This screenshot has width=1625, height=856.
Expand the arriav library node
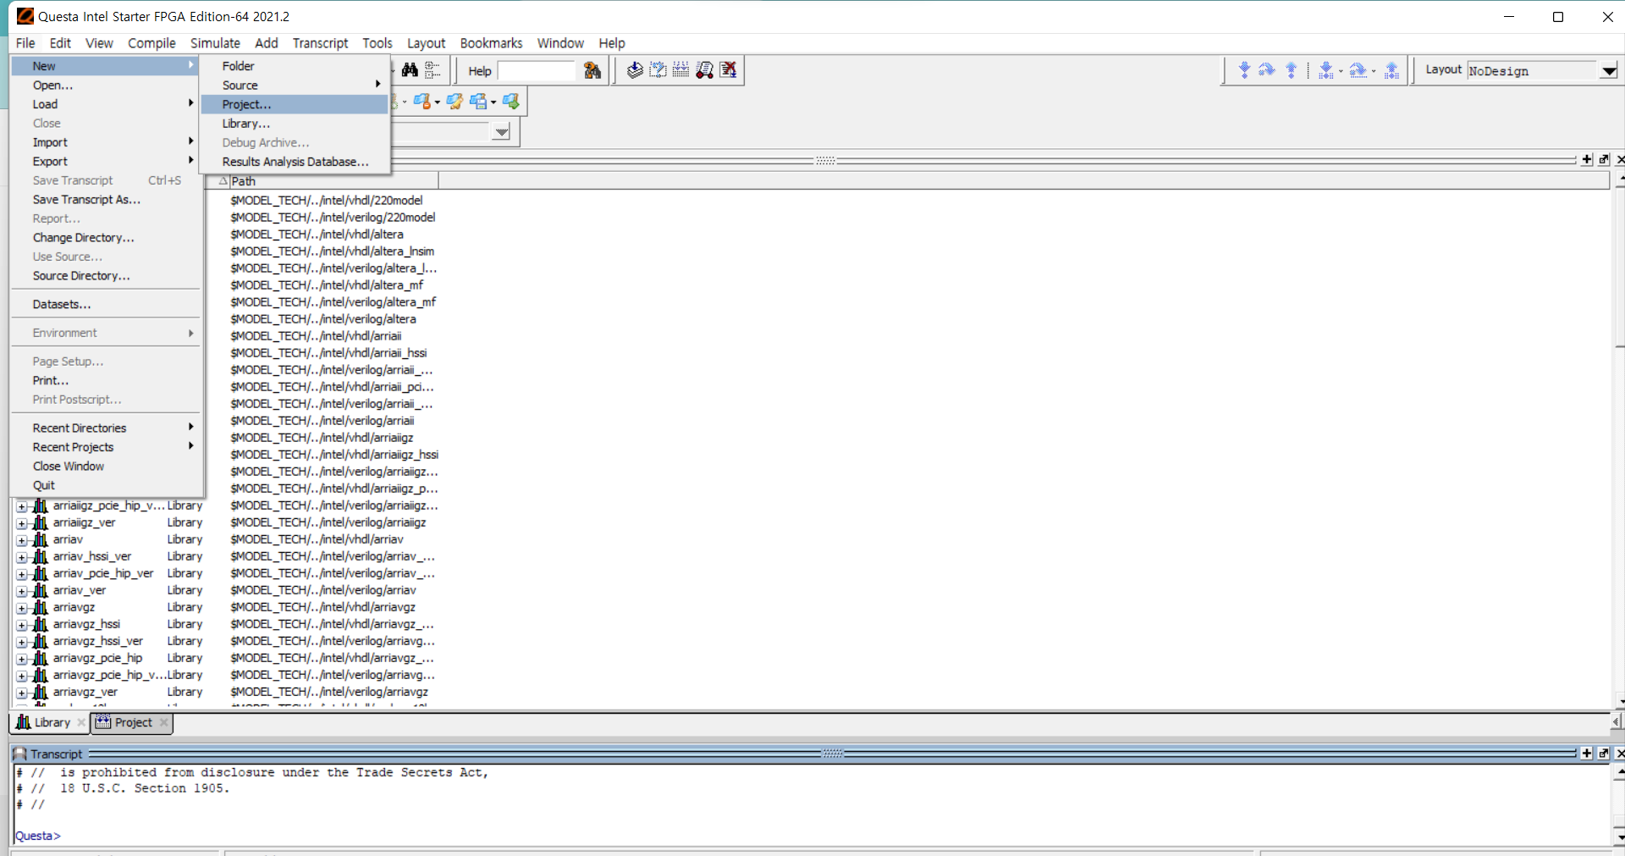click(x=22, y=540)
